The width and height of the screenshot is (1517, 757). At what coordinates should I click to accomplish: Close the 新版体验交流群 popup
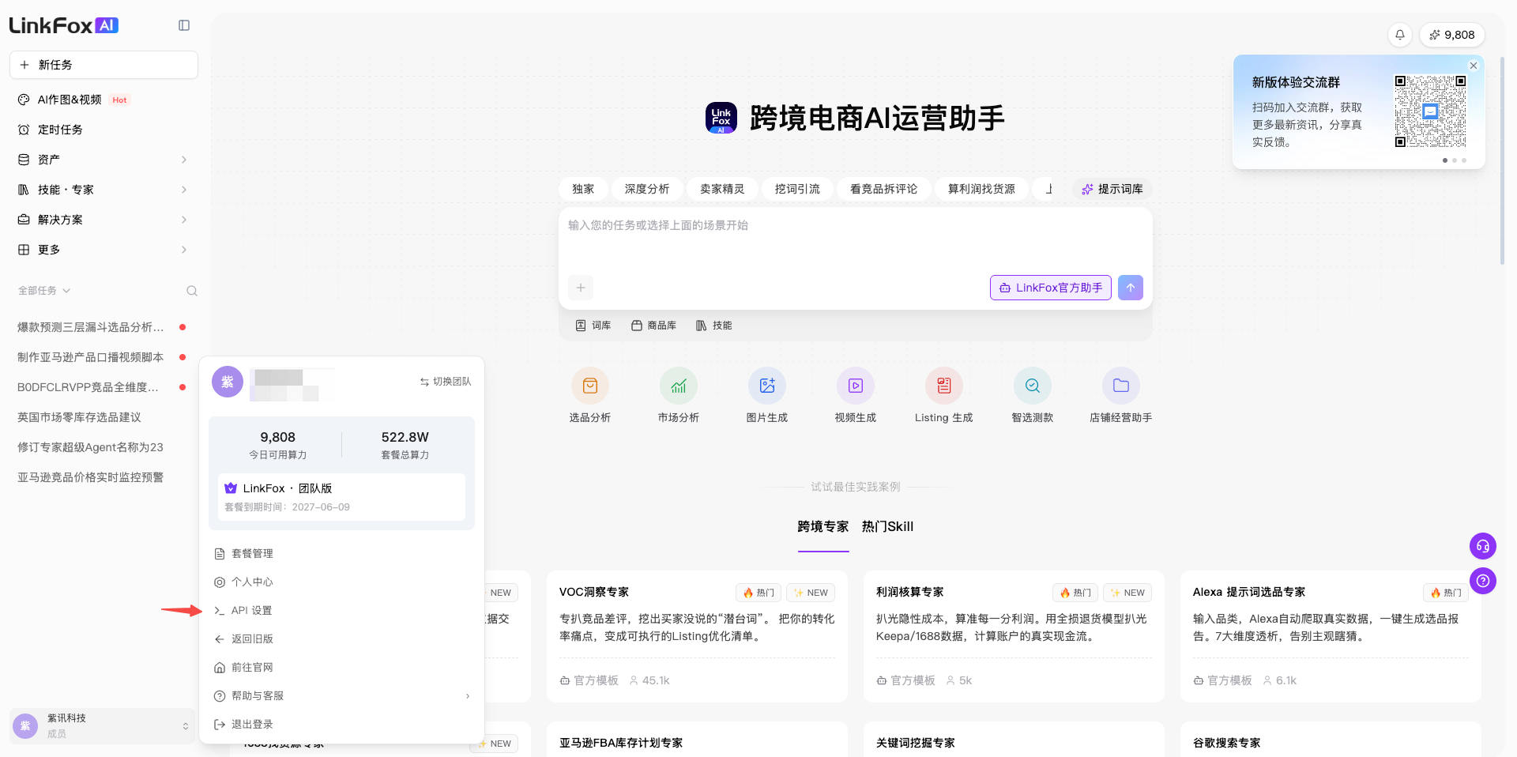1474,66
